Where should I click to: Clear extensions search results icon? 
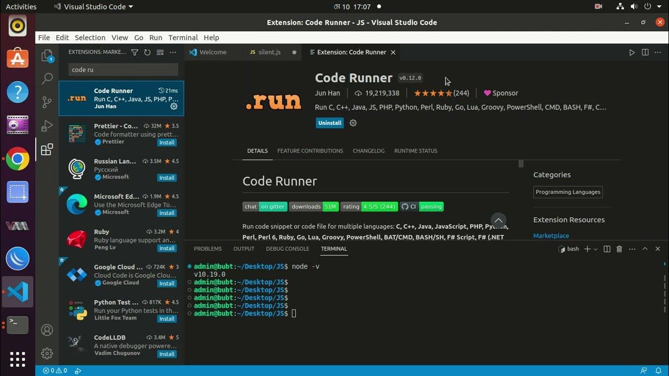pyautogui.click(x=160, y=52)
